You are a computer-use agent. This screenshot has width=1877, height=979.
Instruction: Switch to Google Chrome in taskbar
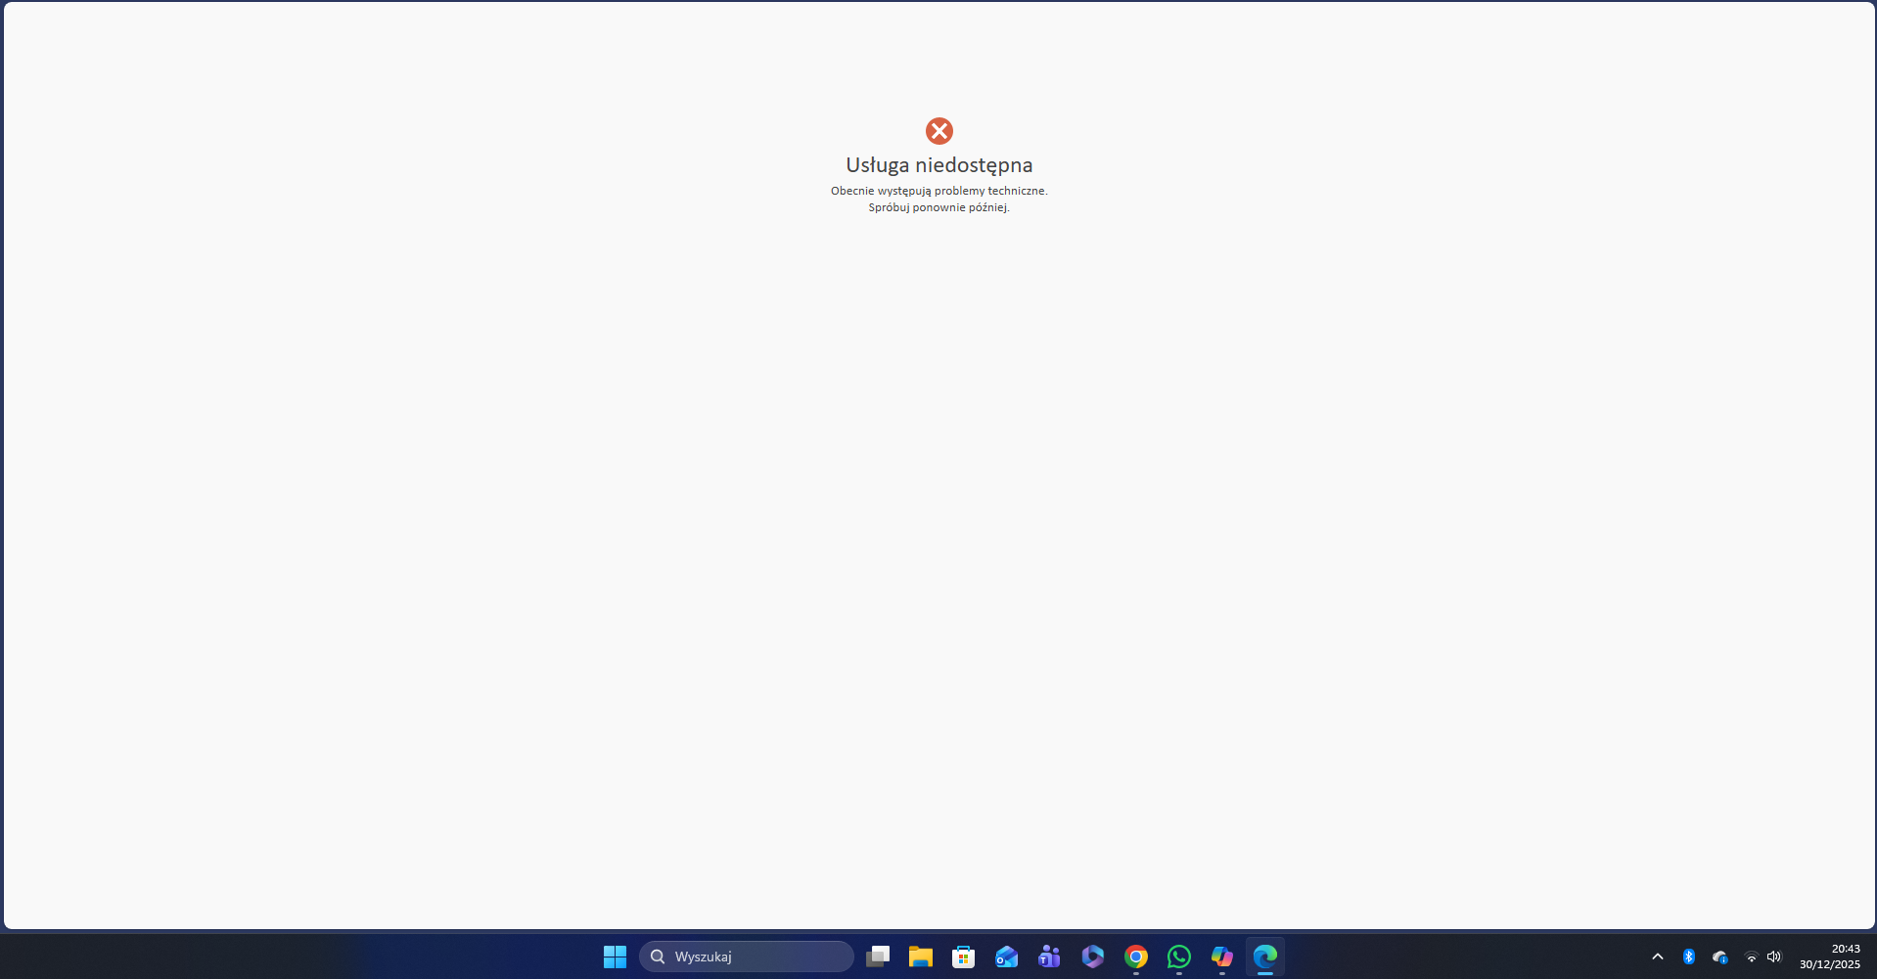point(1136,957)
